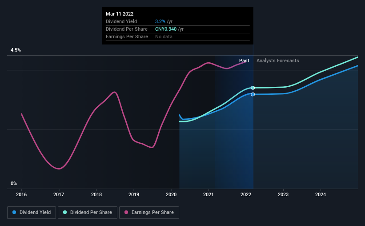The height and width of the screenshot is (226, 365).
Task: Click the 4.5% y-axis label
Action: coord(16,50)
